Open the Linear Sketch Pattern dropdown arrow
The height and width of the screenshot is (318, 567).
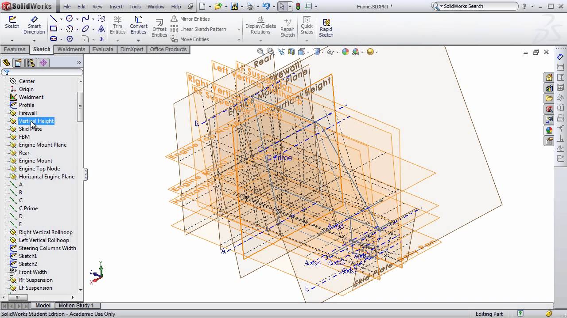click(239, 29)
